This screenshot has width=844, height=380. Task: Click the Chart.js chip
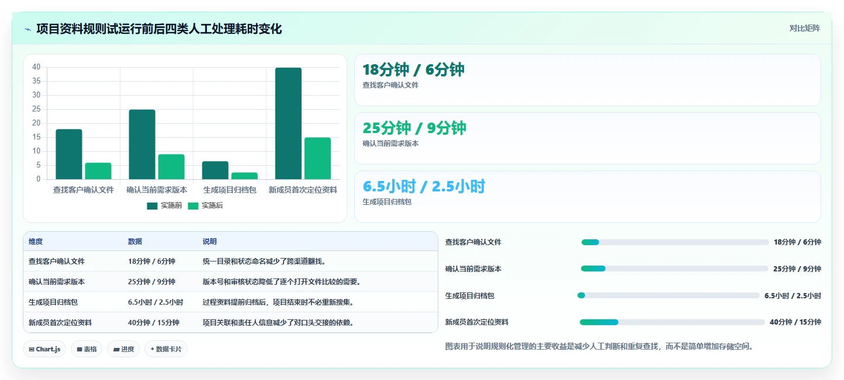coord(44,349)
